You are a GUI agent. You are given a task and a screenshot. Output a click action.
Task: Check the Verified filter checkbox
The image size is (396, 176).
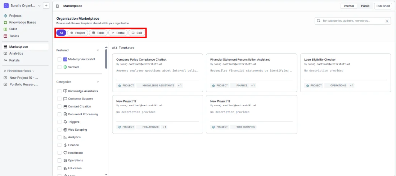click(59, 67)
